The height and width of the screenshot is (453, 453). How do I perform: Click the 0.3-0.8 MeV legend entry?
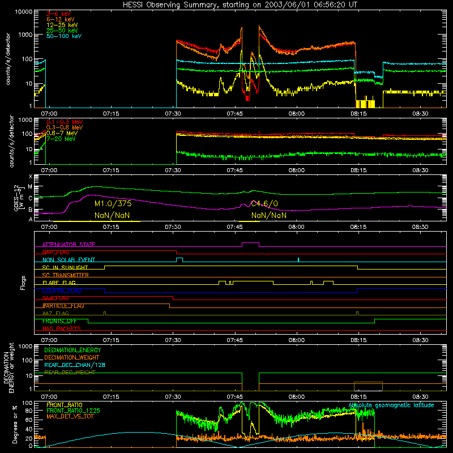point(64,127)
